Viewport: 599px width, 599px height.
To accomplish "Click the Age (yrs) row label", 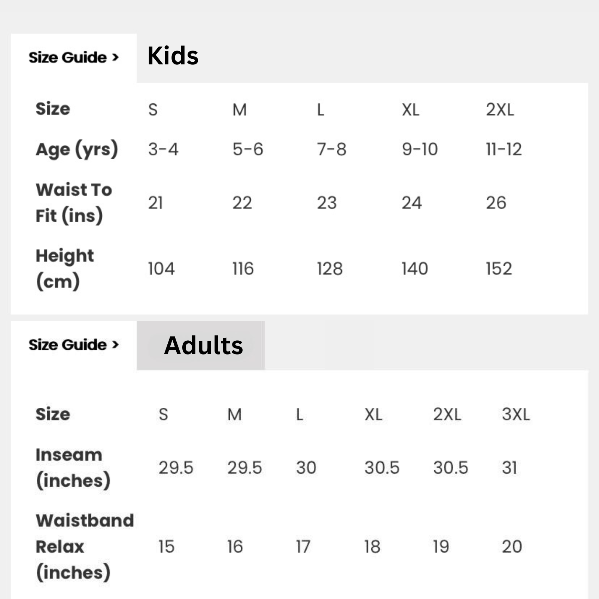I will (77, 149).
